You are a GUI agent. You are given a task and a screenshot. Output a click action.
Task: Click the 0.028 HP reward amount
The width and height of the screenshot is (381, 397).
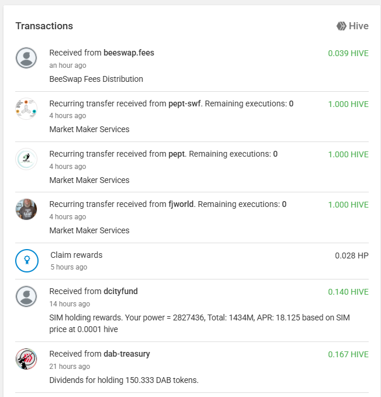click(352, 256)
